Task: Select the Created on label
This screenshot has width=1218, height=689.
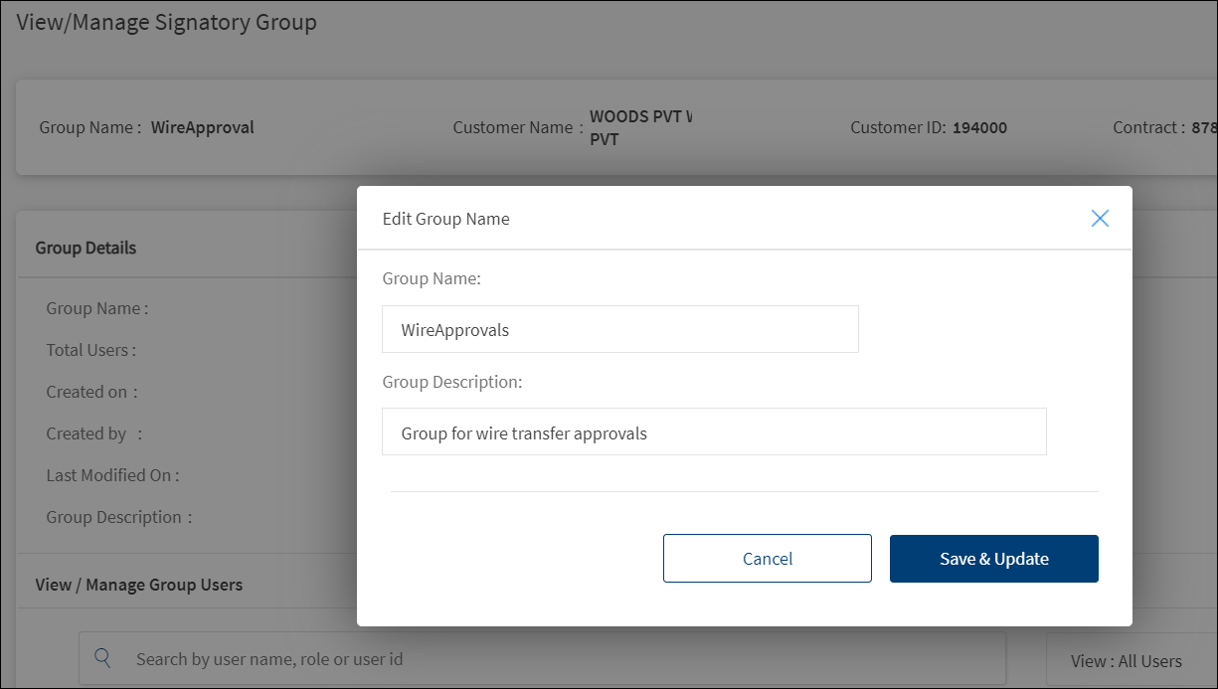Action: [x=91, y=392]
